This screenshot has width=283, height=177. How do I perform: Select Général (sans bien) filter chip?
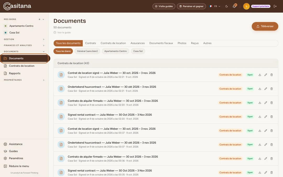click(x=87, y=51)
